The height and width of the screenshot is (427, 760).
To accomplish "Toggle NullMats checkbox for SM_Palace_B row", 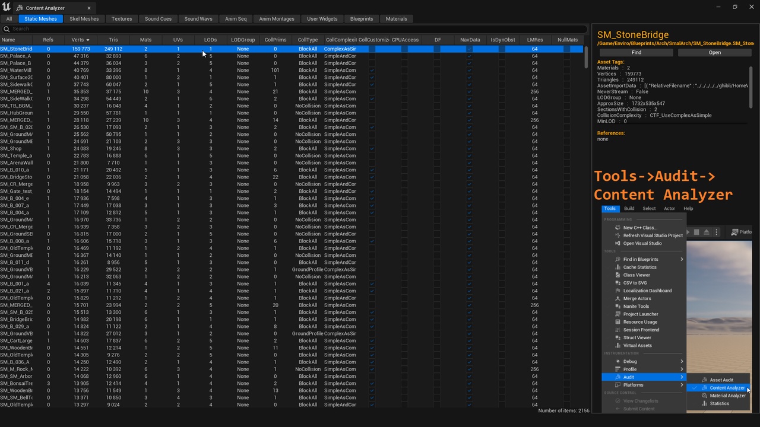I will [x=567, y=63].
